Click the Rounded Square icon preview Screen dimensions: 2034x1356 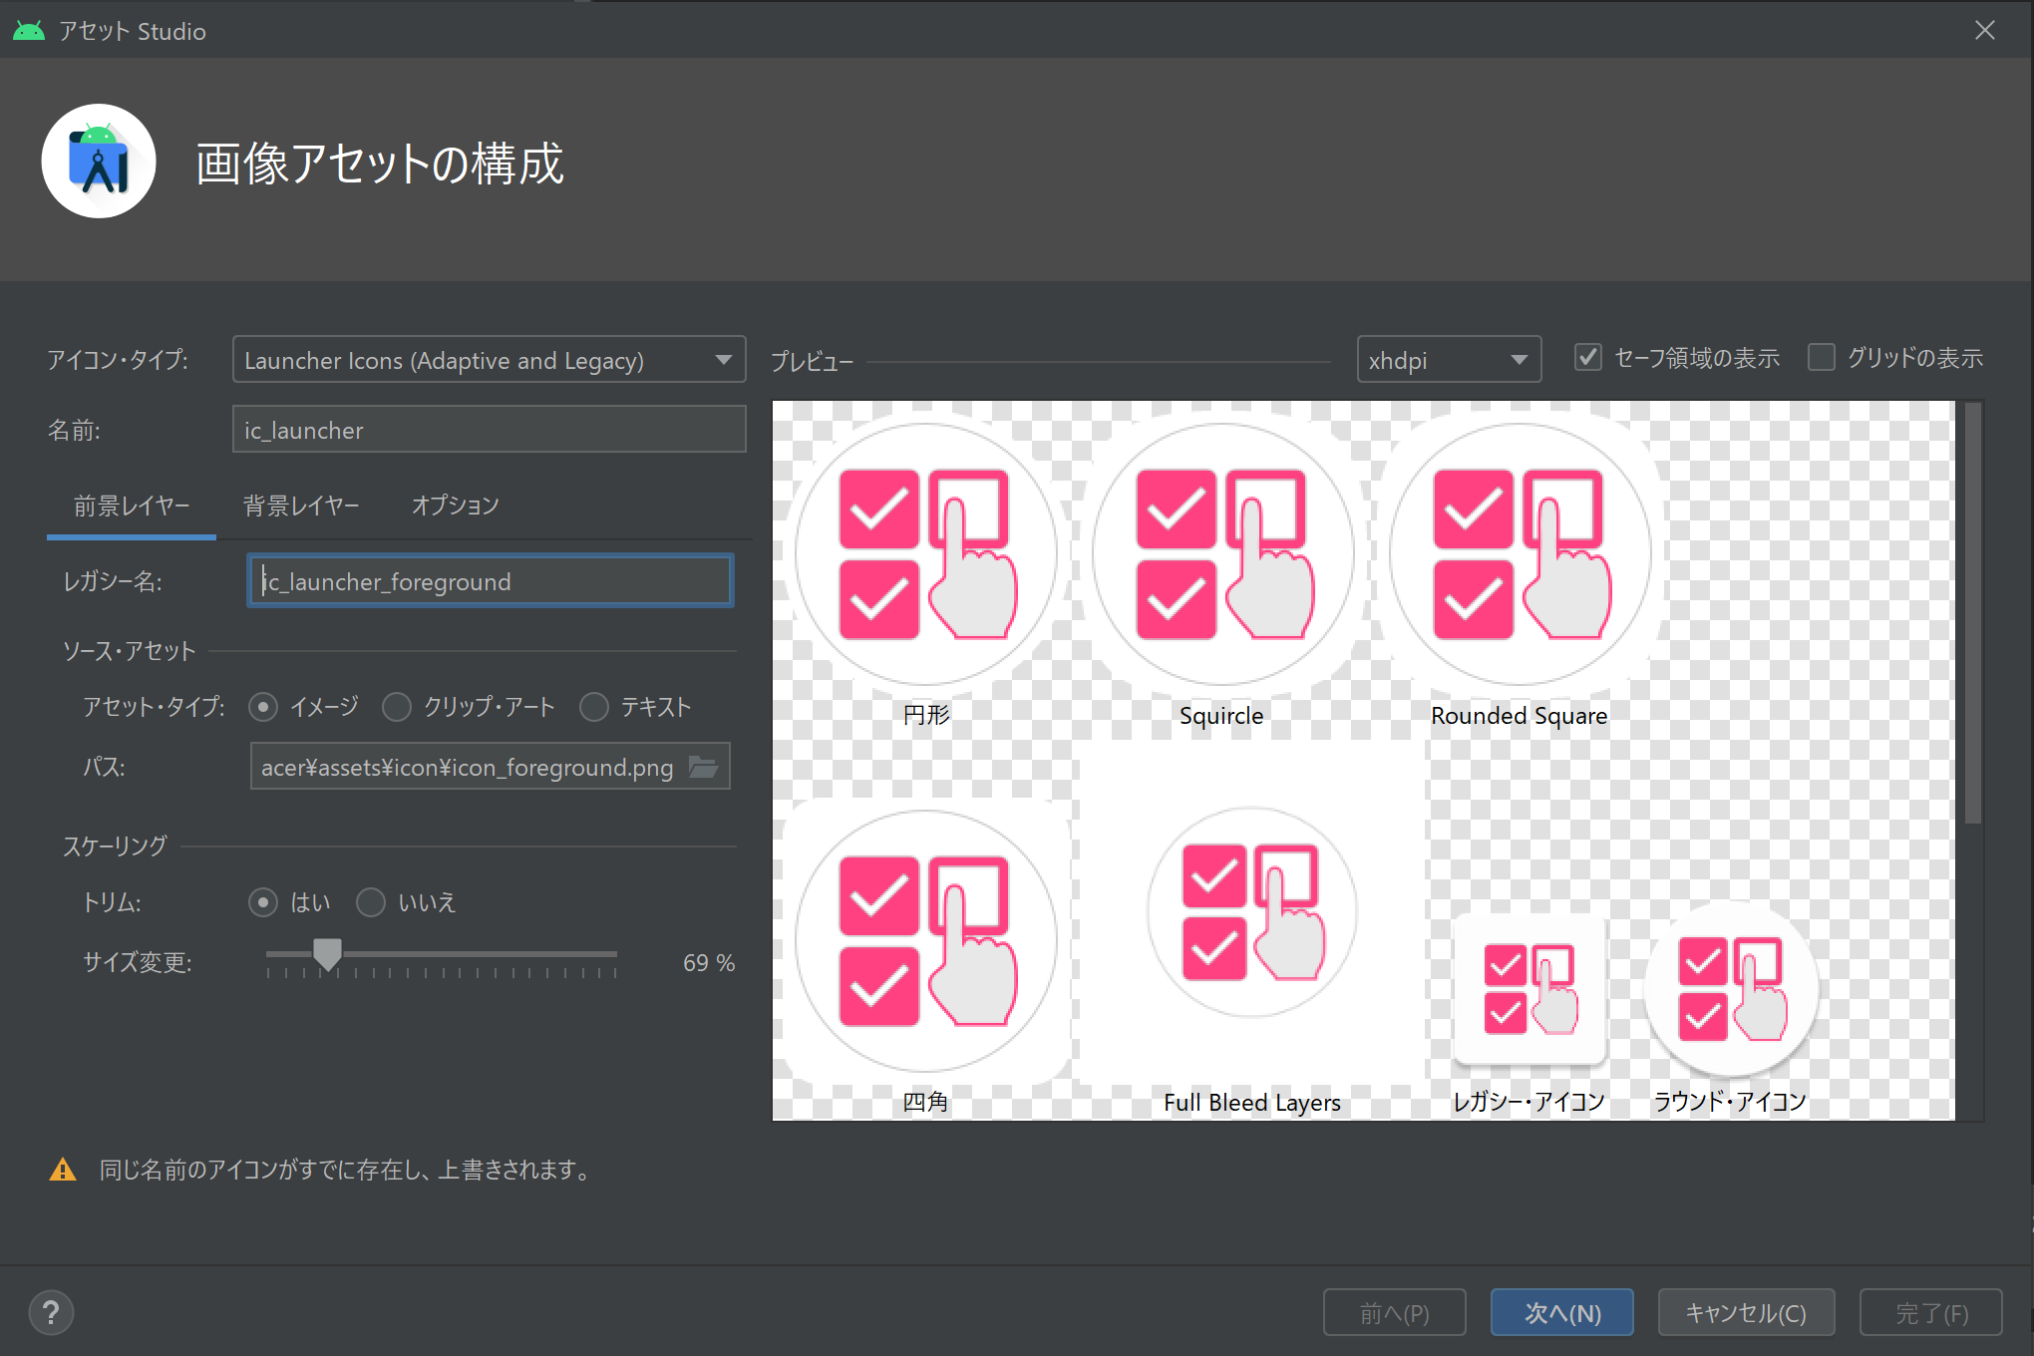point(1520,554)
